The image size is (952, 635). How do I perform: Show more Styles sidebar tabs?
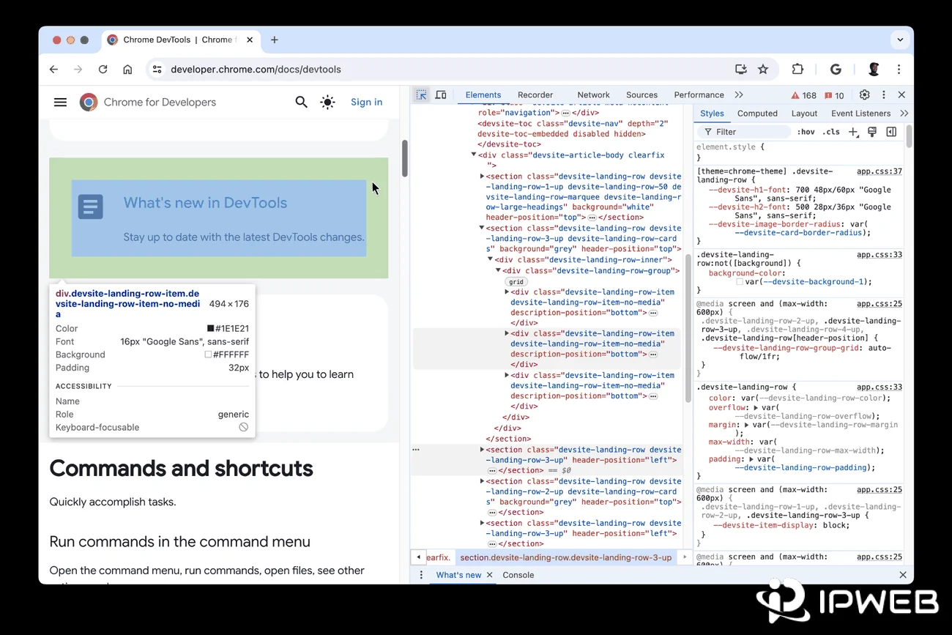904,114
